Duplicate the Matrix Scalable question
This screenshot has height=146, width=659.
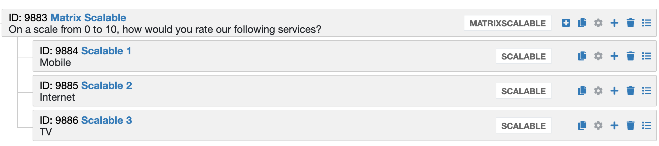(582, 23)
